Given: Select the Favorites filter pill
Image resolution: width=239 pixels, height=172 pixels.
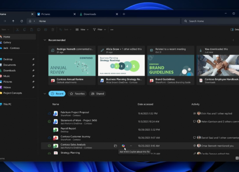Looking at the screenshot, I should pyautogui.click(x=77, y=94).
